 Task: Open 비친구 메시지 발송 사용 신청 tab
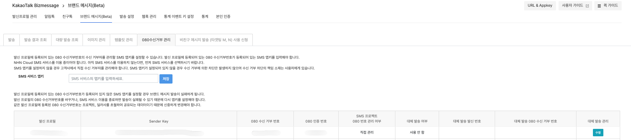click(x=214, y=40)
